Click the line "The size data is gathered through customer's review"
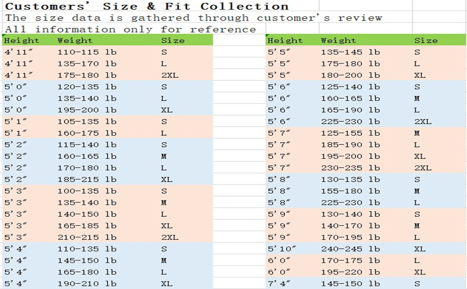Viewport: 467px width, 289px height. coord(194,18)
